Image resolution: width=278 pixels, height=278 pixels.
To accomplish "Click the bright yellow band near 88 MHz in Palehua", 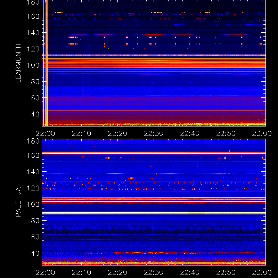I will [x=154, y=213].
